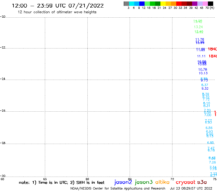Image resolution: width=217 pixels, height=191 pixels.
Task: Select the '10.13' wave height reading
Action: pyautogui.click(x=203, y=73)
